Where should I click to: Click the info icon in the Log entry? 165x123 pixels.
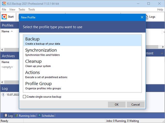[3, 95]
